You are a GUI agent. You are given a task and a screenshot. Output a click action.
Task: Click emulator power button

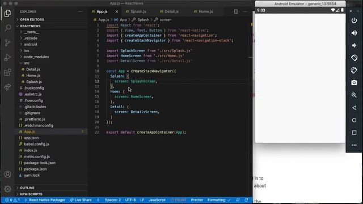354,20
